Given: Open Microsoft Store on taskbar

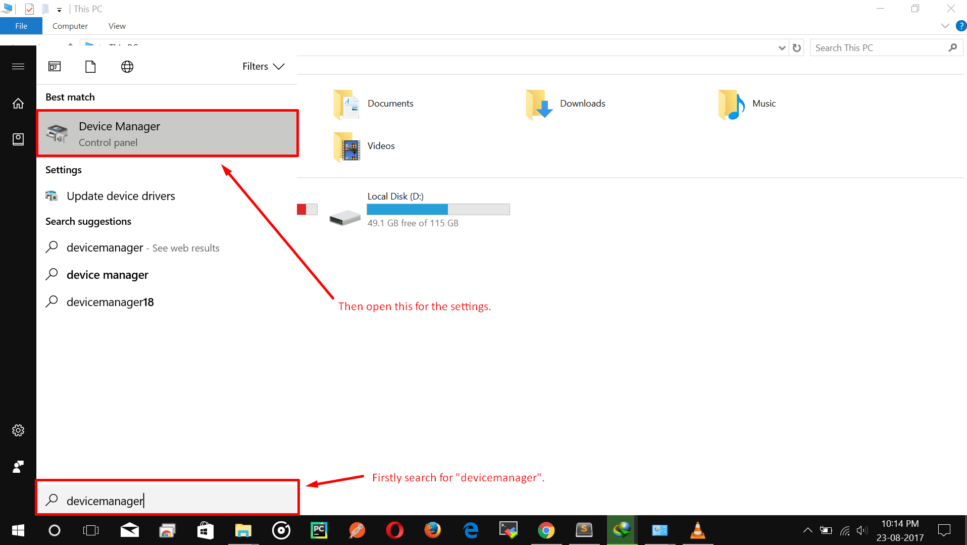Looking at the screenshot, I should pos(206,530).
